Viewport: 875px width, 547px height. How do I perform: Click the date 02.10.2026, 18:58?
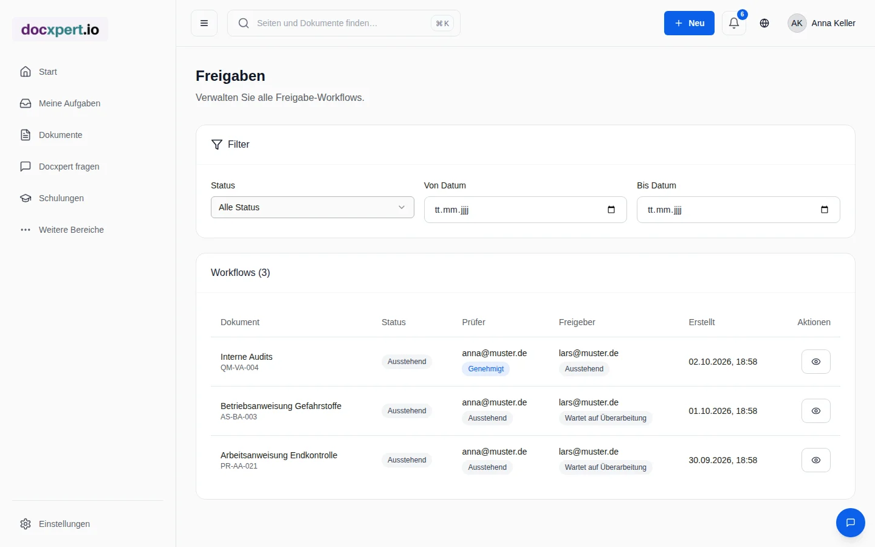[x=722, y=362]
